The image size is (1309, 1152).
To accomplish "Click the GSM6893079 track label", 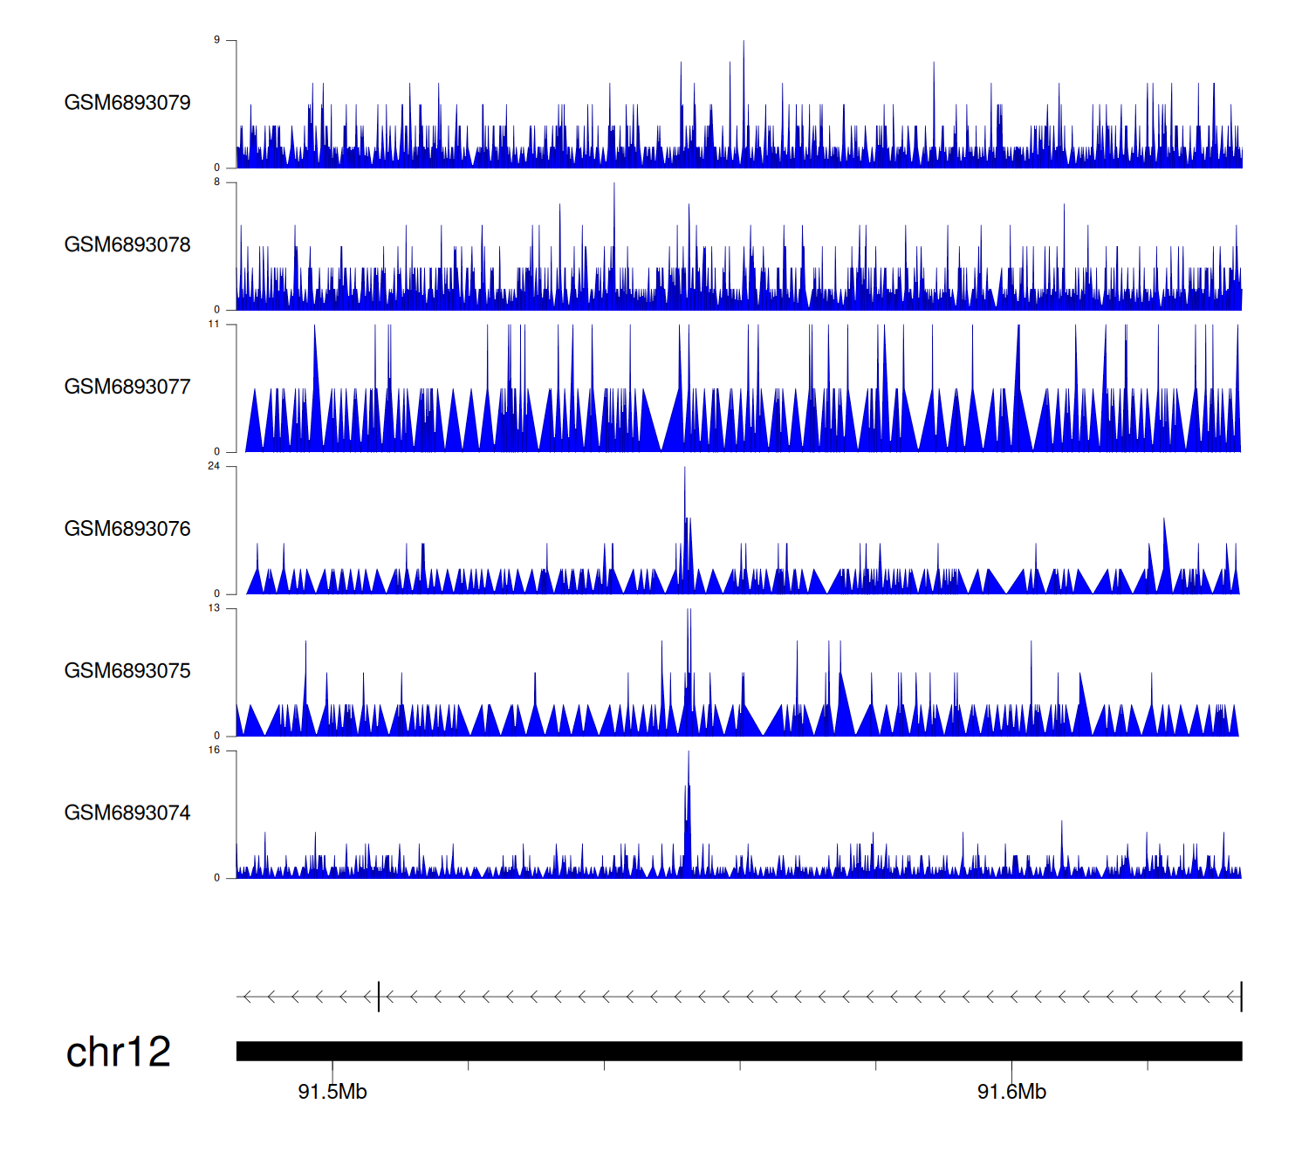I will 127,103.
